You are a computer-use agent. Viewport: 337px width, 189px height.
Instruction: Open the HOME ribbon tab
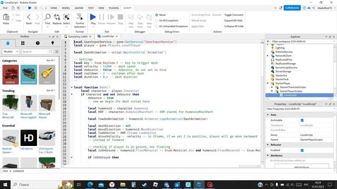pos(54,8)
